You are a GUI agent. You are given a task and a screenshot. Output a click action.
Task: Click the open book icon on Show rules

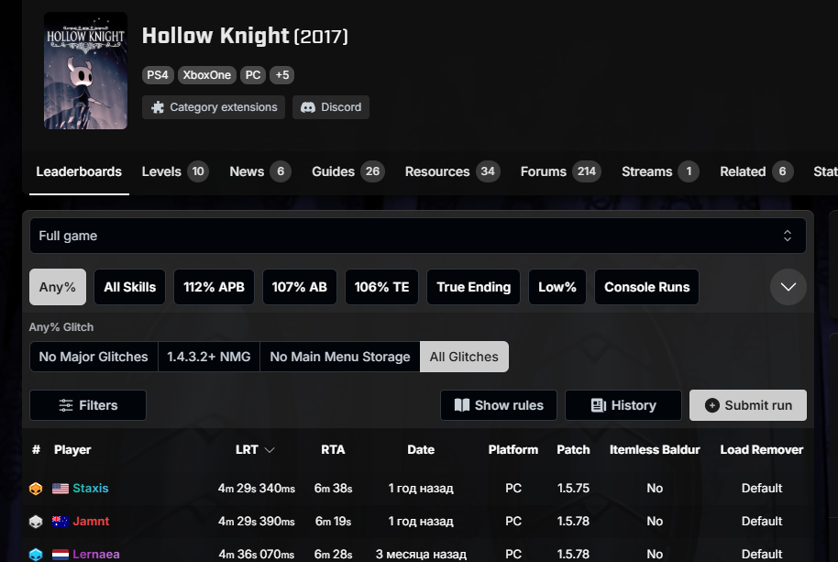[x=462, y=405]
